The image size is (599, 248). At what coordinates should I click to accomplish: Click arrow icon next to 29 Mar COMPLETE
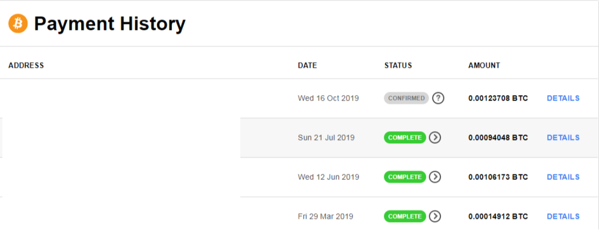[x=435, y=216]
